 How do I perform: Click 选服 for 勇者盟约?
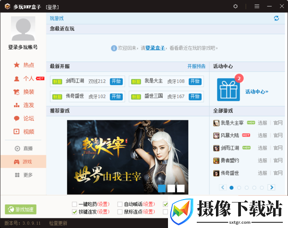(263, 161)
